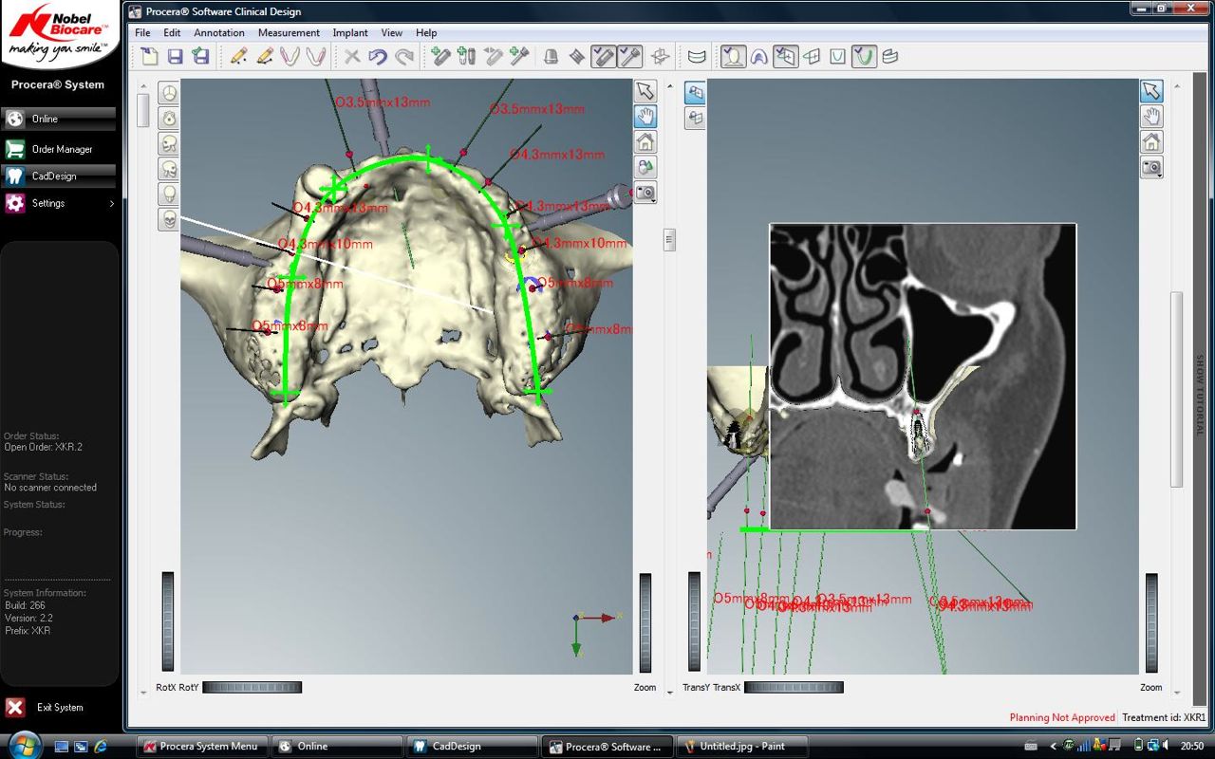Viewport: 1215px width, 759px height.
Task: Click the Zoom vertical slider in 3D viewport
Action: [x=645, y=622]
